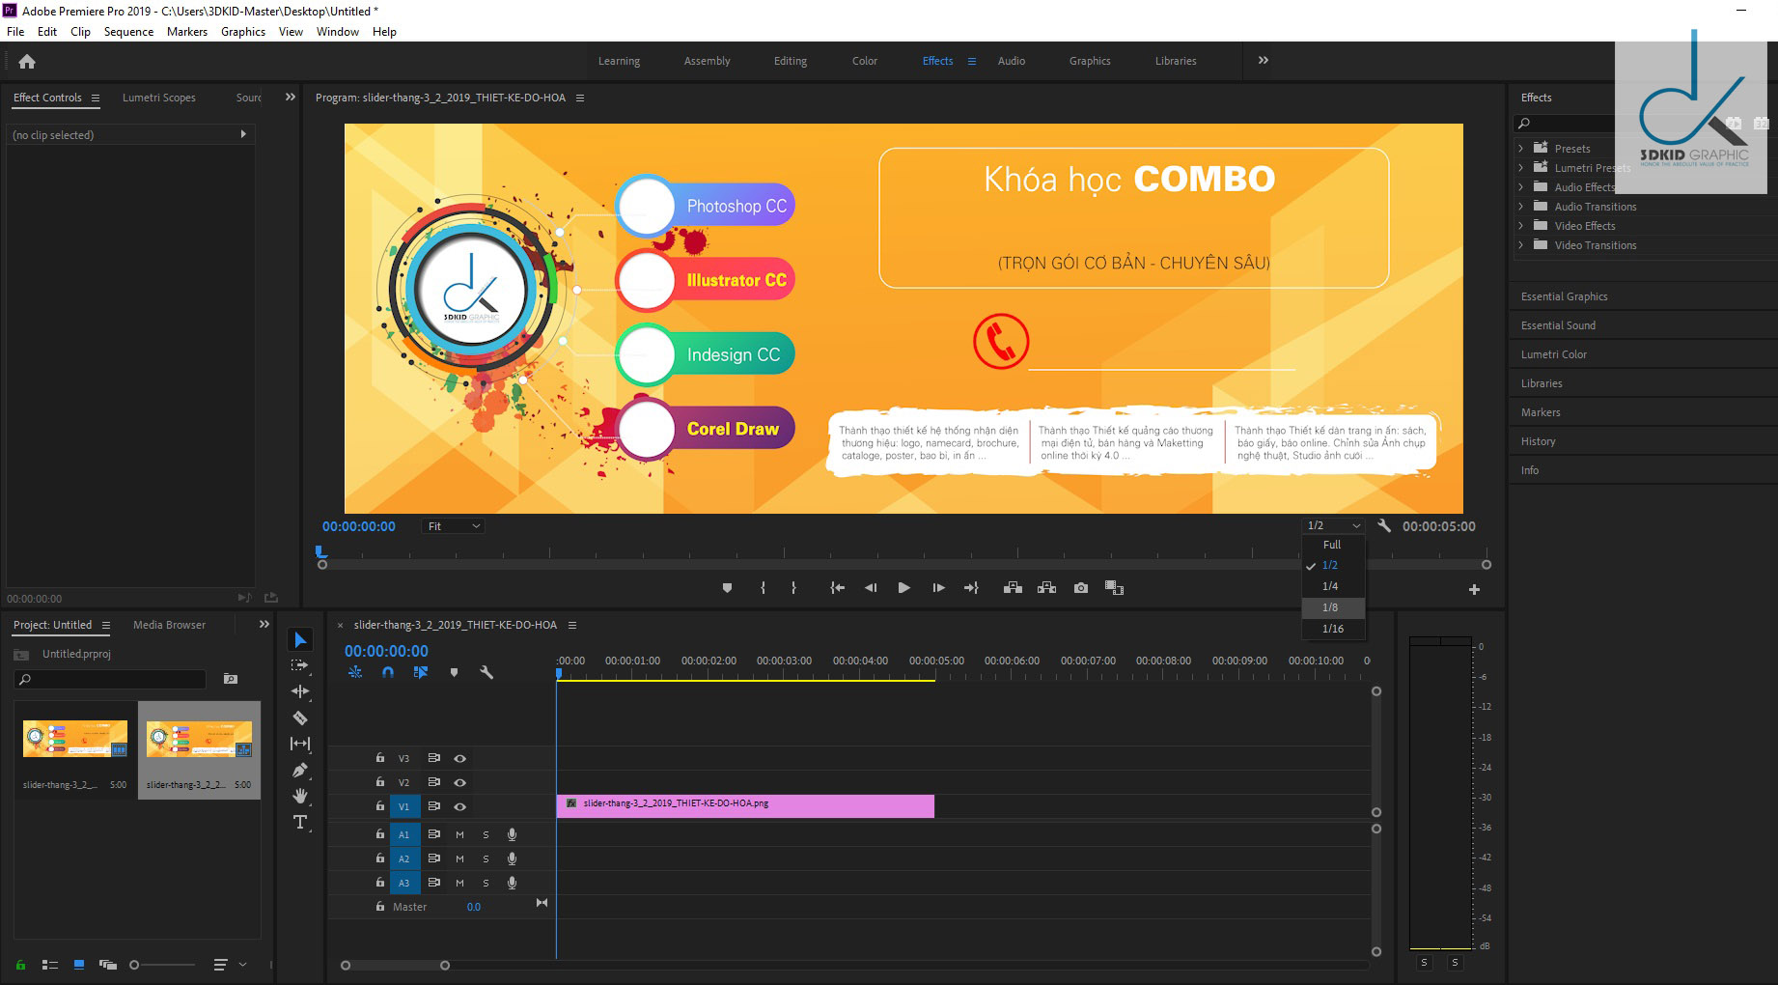Toggle lock on track V1
The image size is (1778, 985).
coord(380,805)
